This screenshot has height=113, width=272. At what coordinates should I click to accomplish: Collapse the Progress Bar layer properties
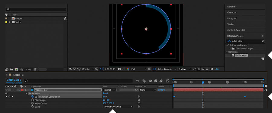pyautogui.click(x=20, y=90)
